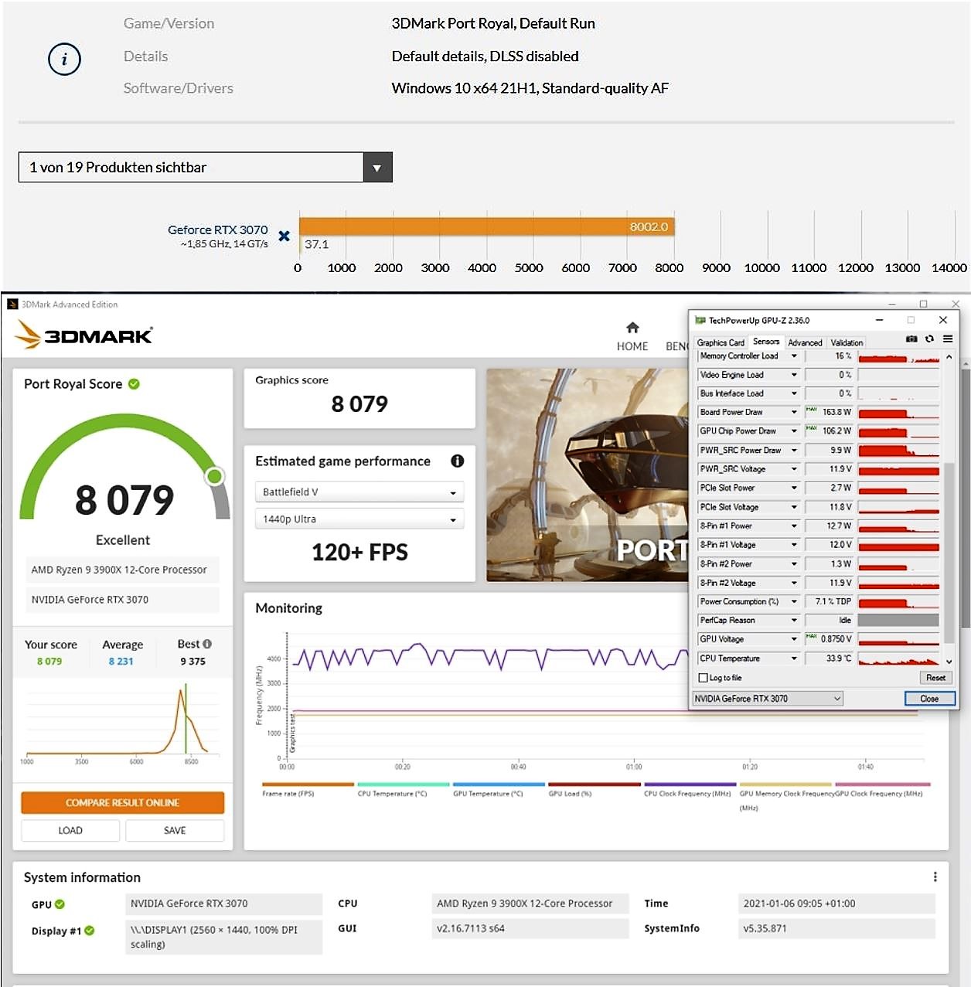The image size is (971, 987).
Task: Click the GPU Voltage MAX indicator
Action: (x=811, y=636)
